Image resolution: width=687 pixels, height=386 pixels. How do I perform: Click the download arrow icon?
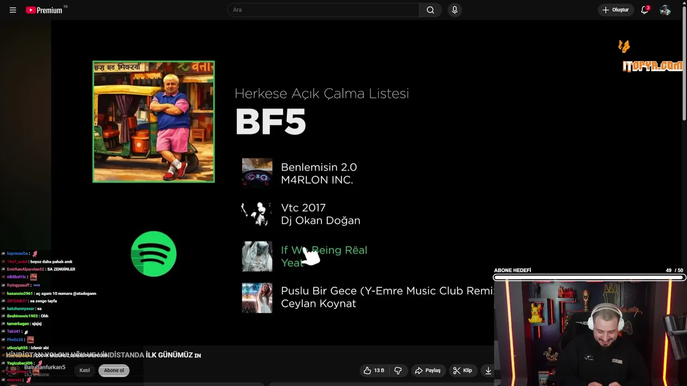click(x=488, y=370)
